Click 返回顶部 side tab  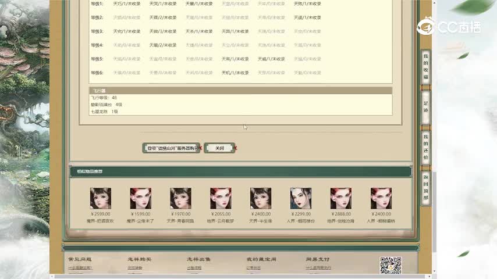coord(425,188)
